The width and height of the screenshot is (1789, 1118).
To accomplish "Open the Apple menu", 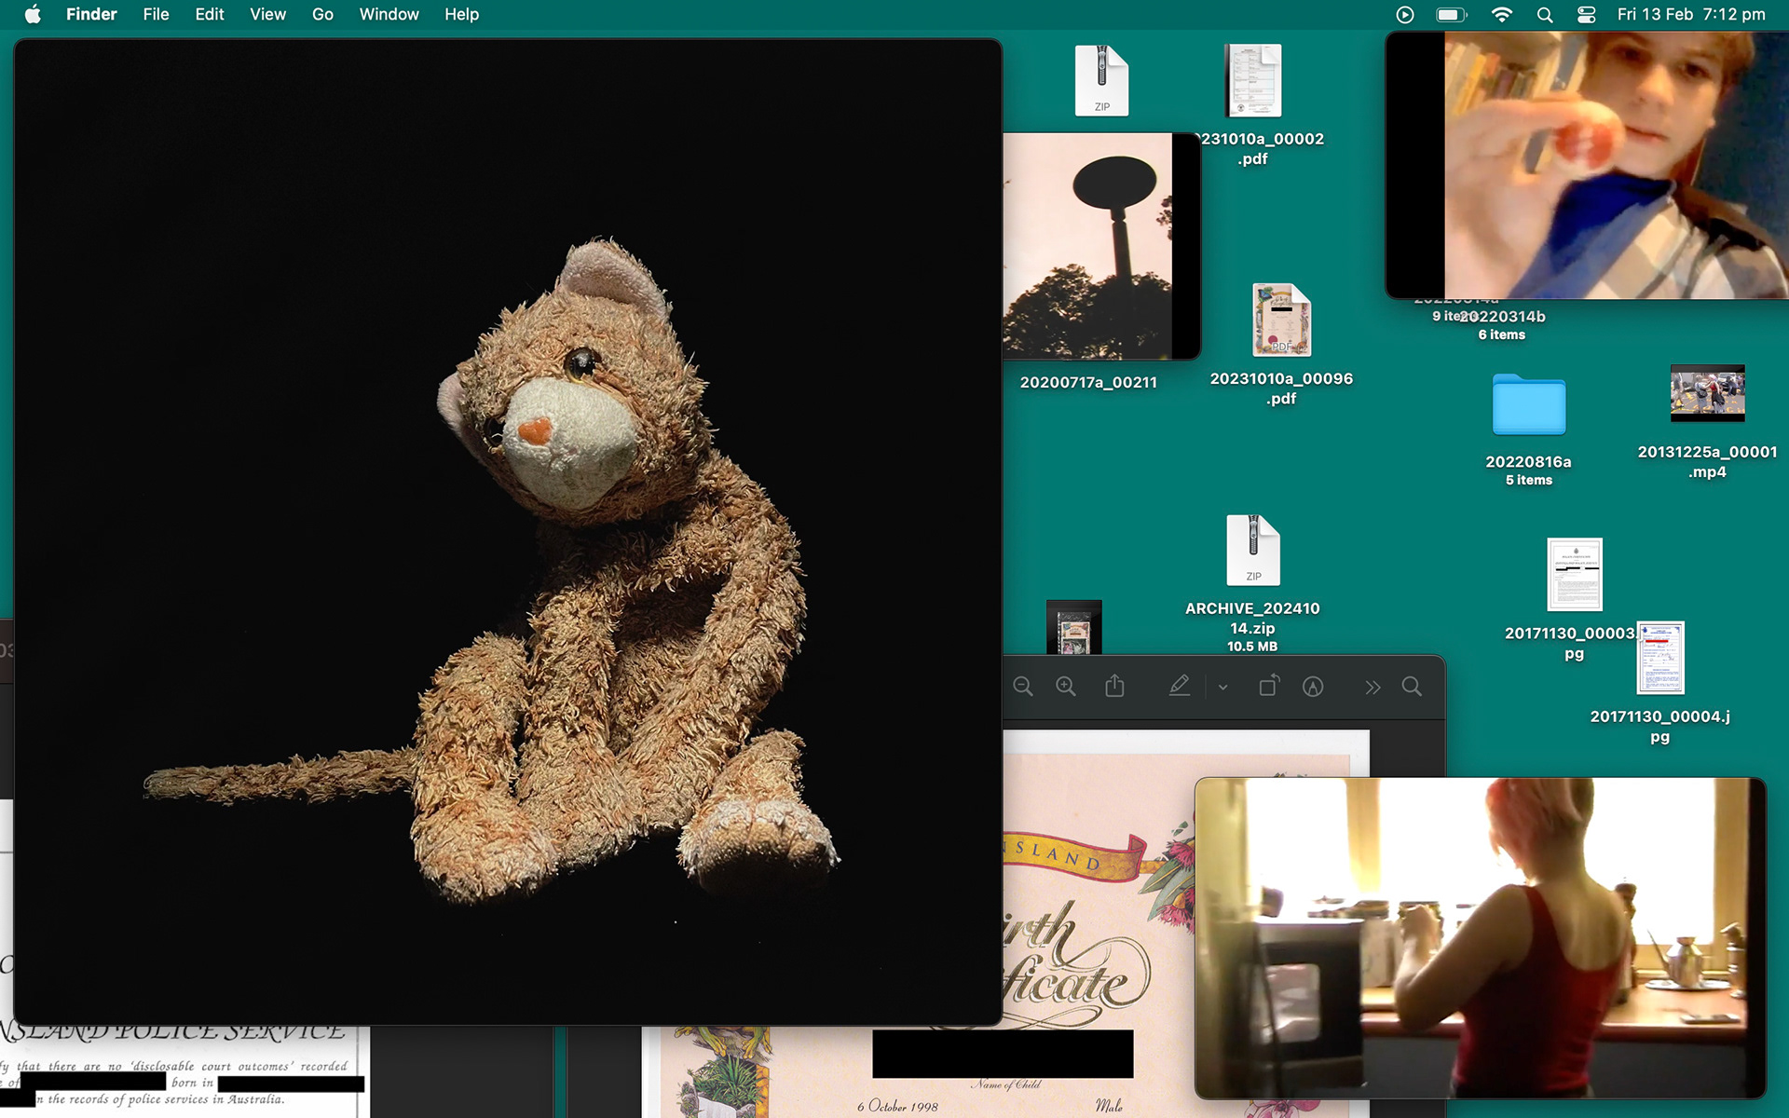I will (x=33, y=15).
